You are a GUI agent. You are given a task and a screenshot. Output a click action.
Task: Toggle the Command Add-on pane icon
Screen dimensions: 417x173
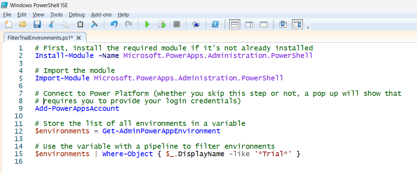297,25
